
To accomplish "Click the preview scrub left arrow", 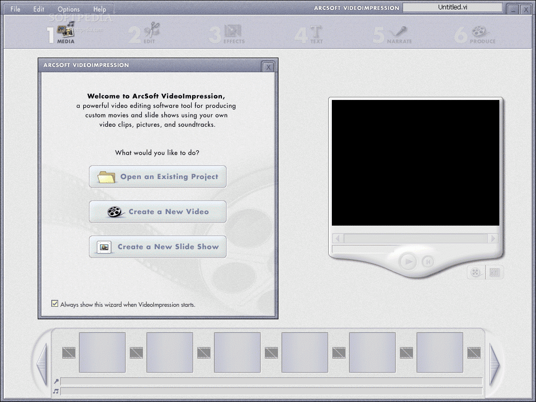I will (338, 238).
